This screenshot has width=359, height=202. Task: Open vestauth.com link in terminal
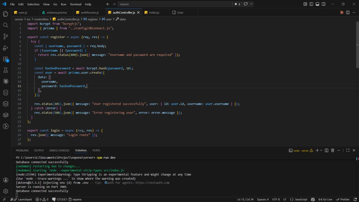click(152, 183)
